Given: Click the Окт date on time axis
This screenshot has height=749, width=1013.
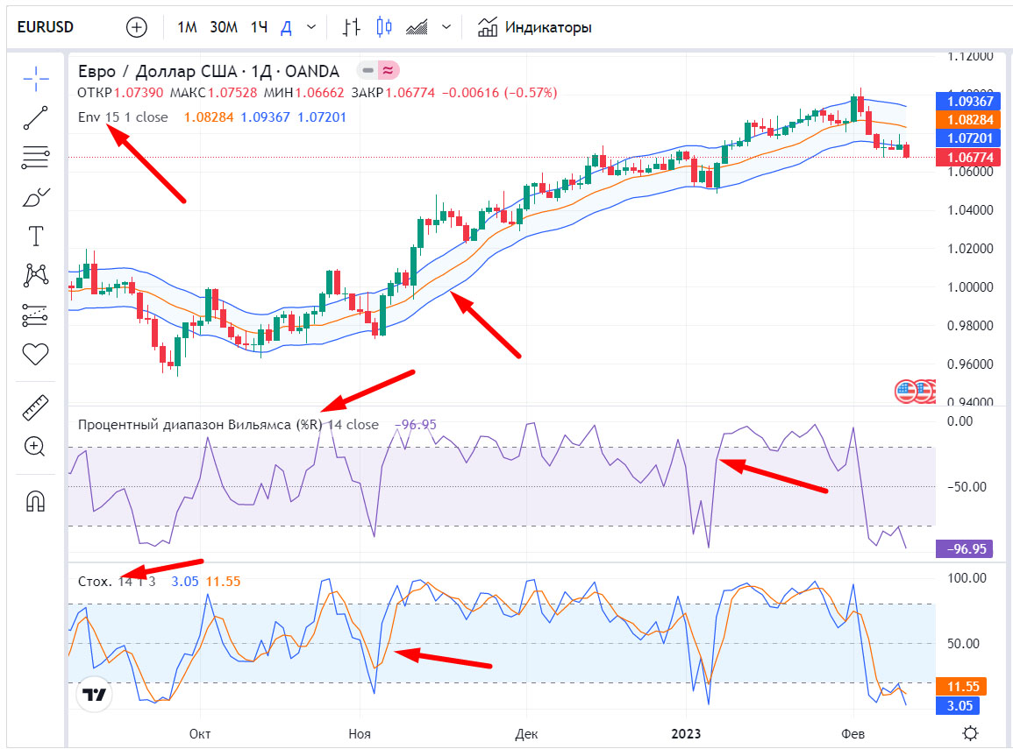Looking at the screenshot, I should (200, 734).
